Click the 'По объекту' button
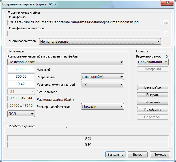Viewport: 176px width, 162px height. [152, 110]
